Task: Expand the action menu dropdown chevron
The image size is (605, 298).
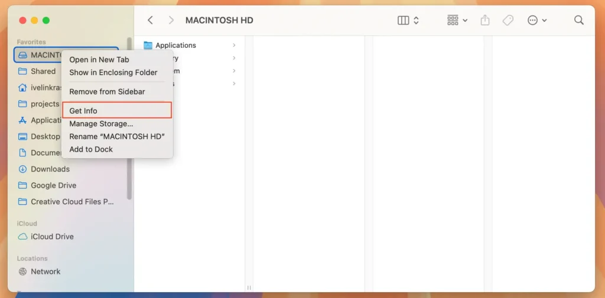Action: coord(544,21)
